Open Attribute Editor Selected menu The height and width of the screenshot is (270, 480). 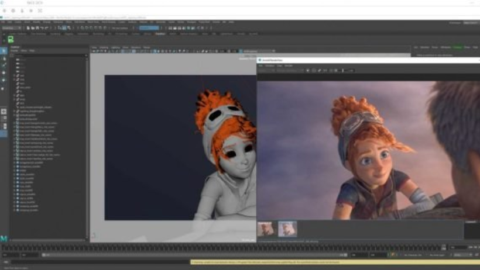click(x=424, y=47)
